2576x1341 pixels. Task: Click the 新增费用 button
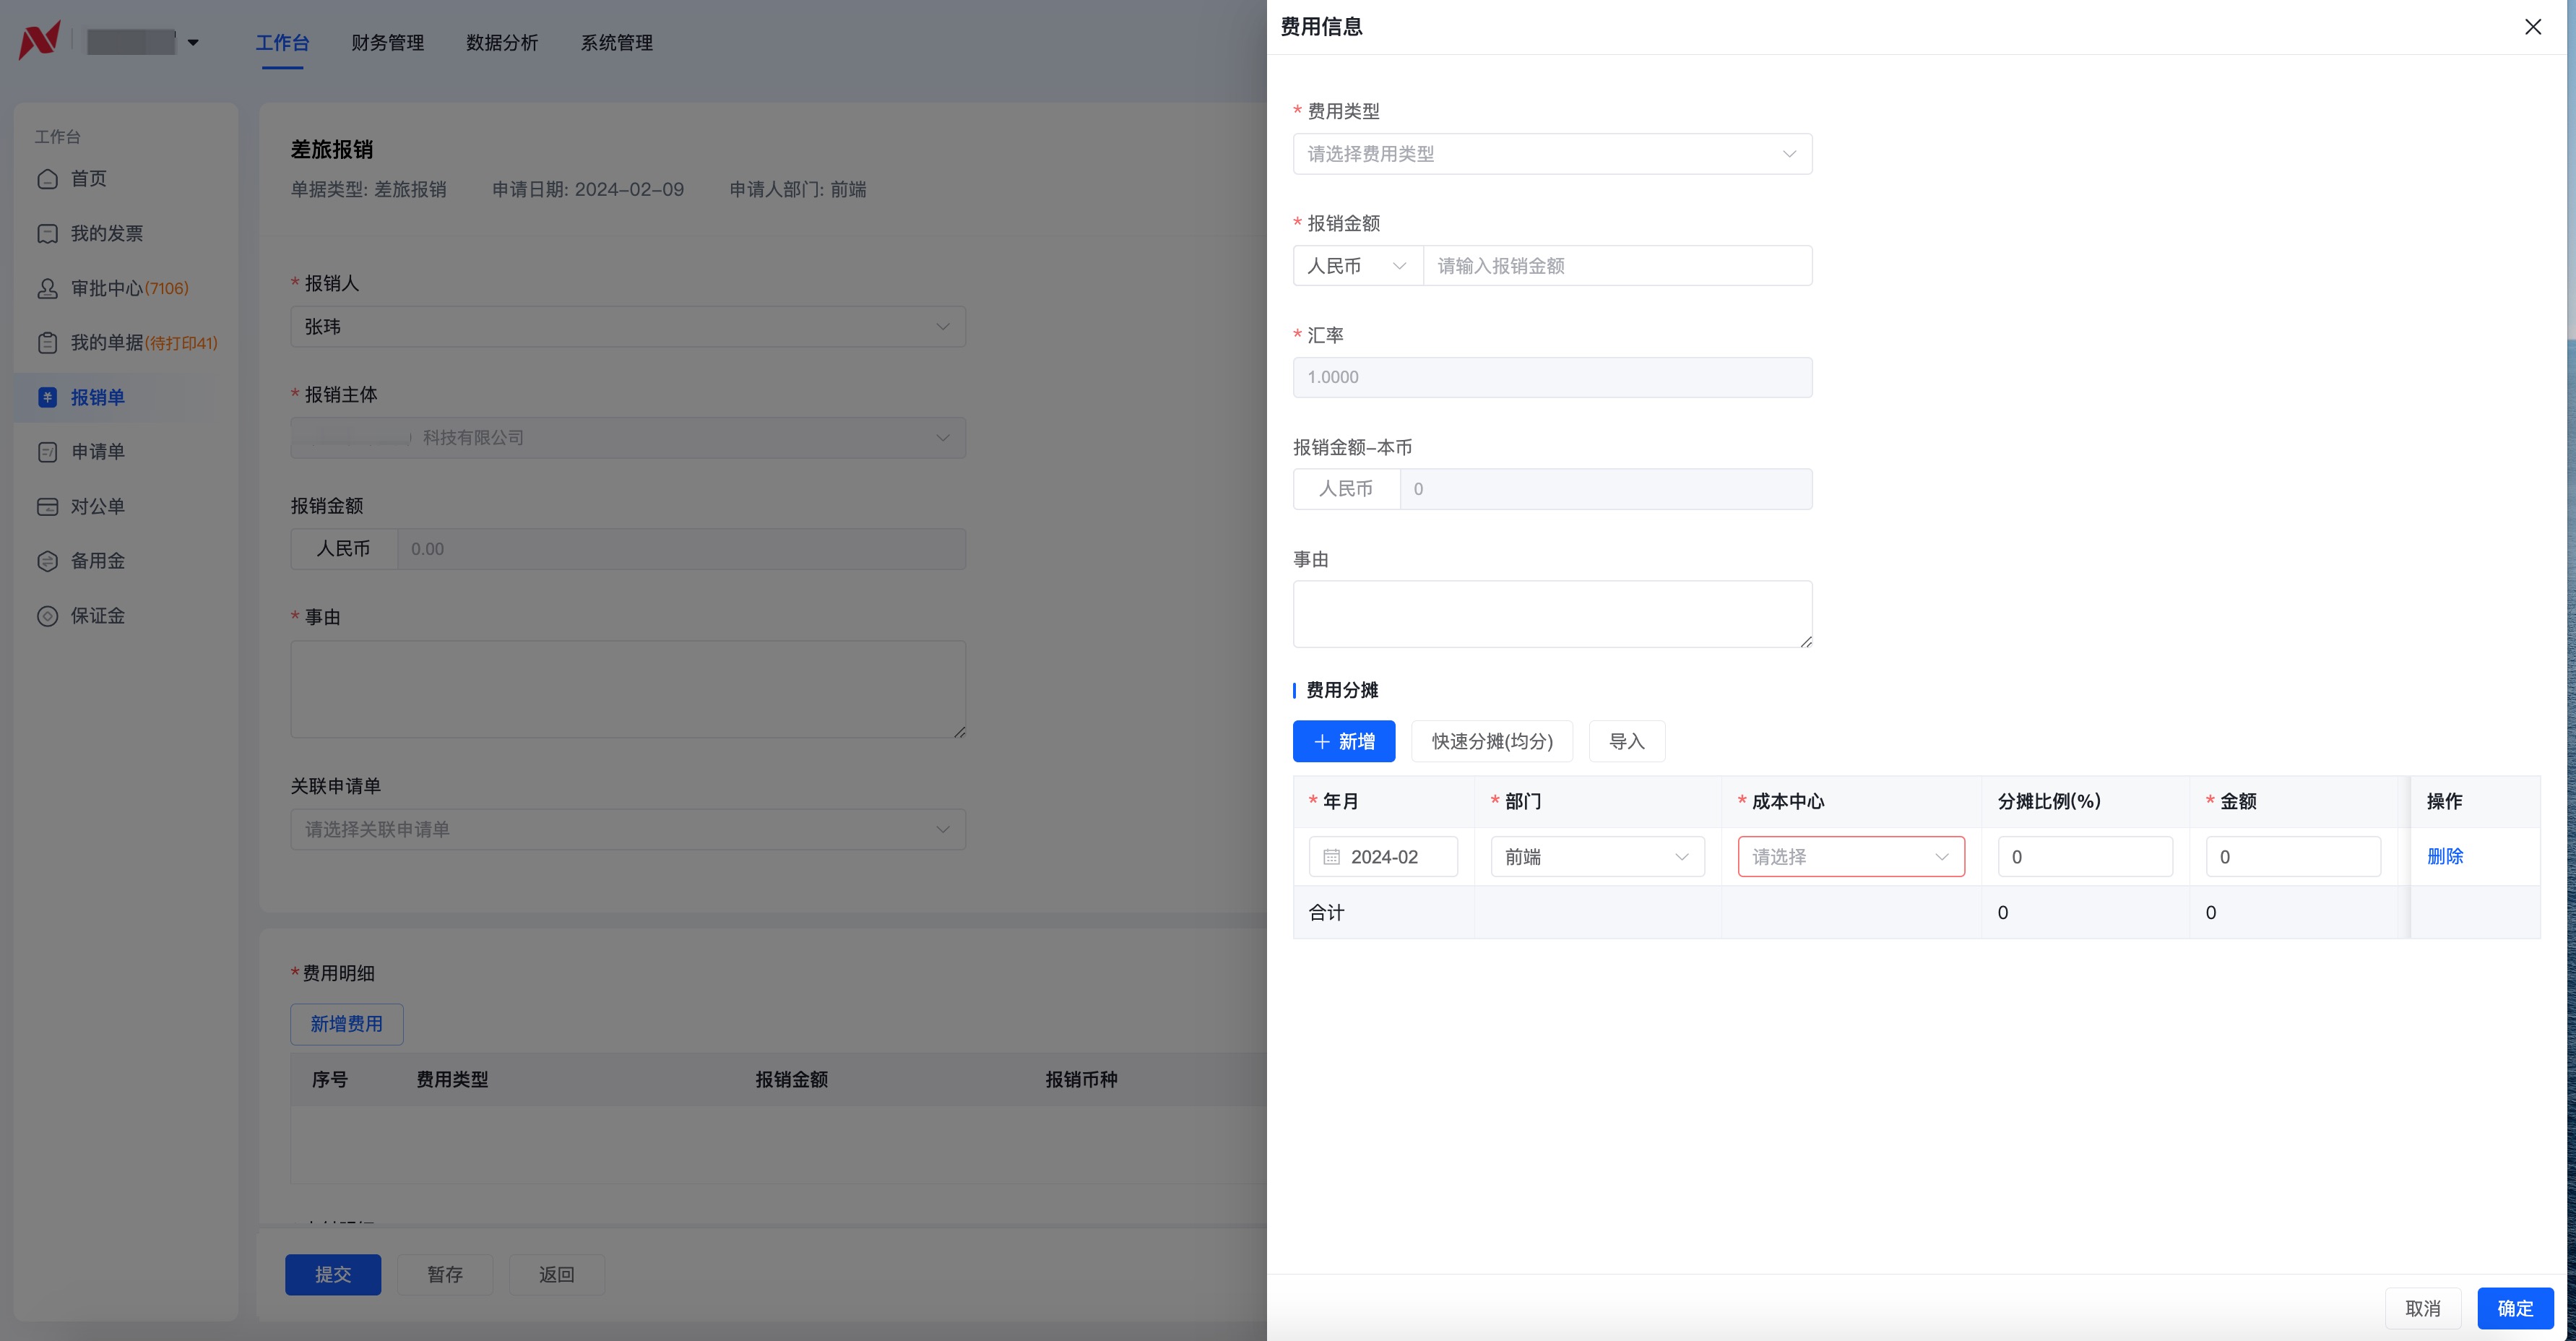346,1024
